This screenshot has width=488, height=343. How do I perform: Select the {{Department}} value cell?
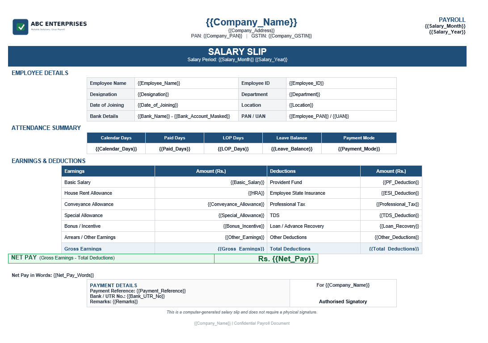pos(341,94)
